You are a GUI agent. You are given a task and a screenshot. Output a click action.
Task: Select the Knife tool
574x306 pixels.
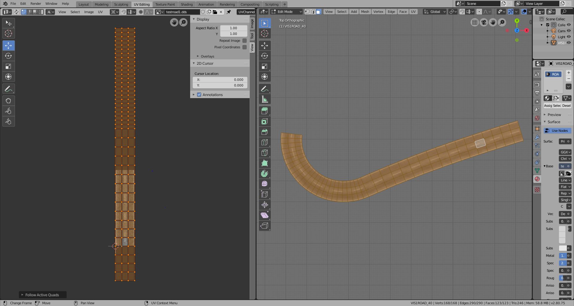point(265,153)
